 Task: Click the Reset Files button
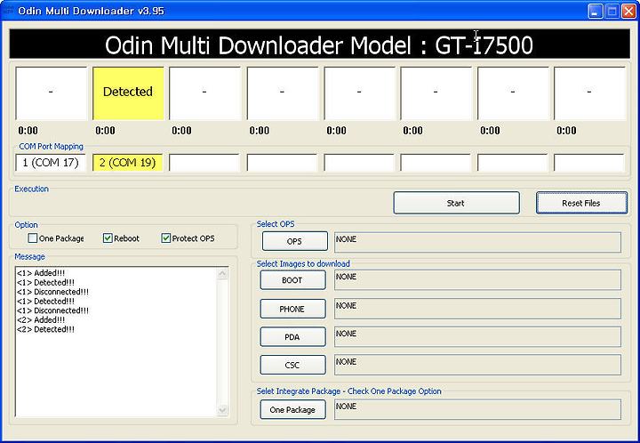tap(581, 203)
